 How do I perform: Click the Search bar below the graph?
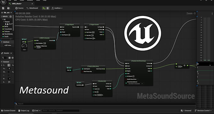tap(105, 104)
